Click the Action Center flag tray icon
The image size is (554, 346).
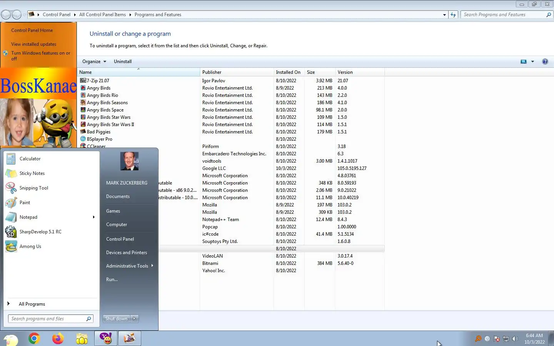point(497,339)
